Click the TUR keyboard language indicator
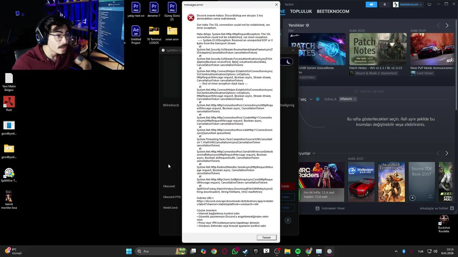The width and height of the screenshot is (458, 257). click(x=421, y=251)
